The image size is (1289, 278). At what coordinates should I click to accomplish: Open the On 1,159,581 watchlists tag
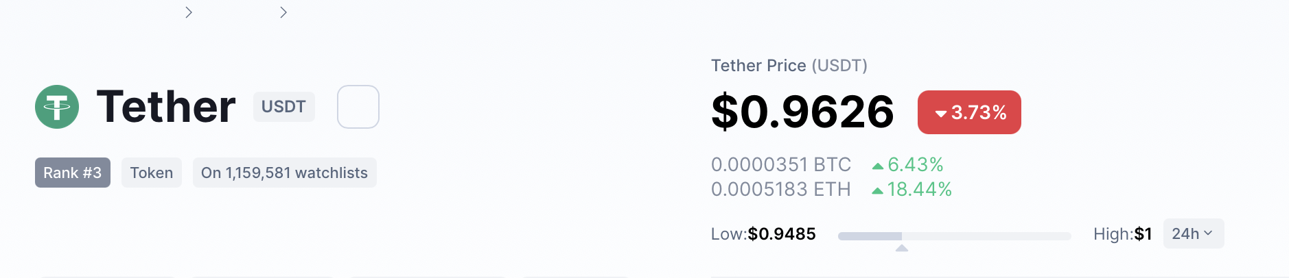click(284, 173)
